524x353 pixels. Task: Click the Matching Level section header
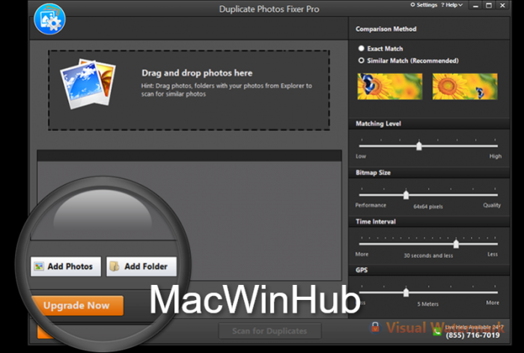pyautogui.click(x=378, y=123)
